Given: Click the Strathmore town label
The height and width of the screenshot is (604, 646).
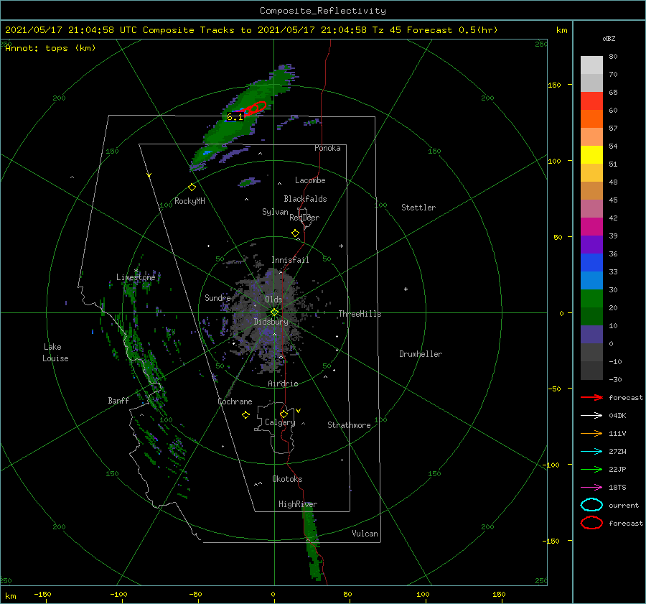Looking at the screenshot, I should (x=349, y=425).
